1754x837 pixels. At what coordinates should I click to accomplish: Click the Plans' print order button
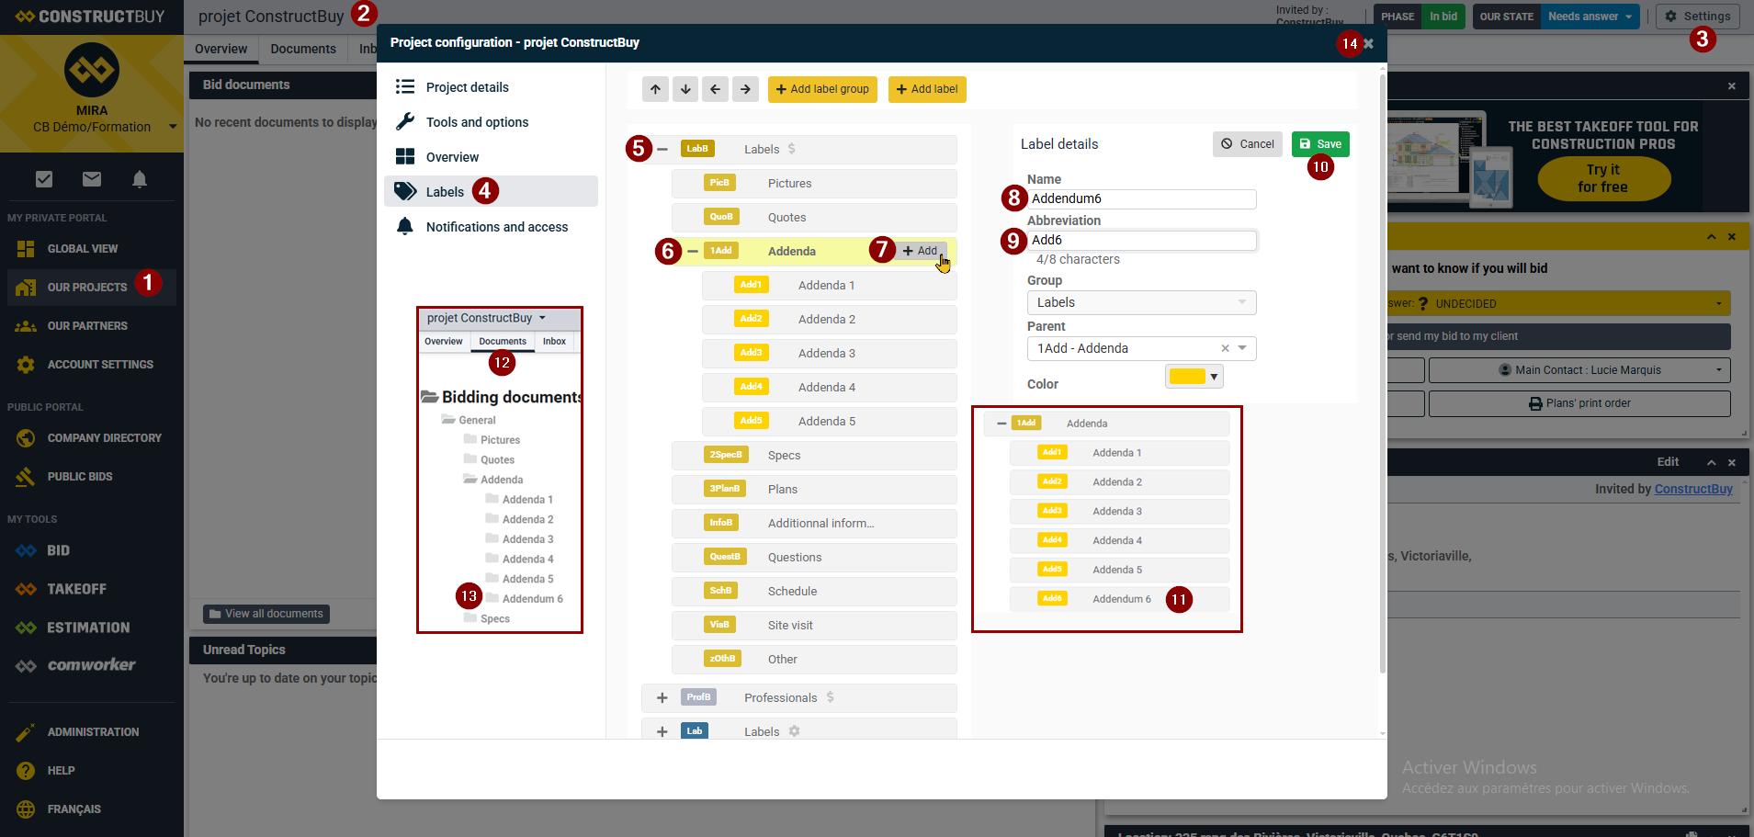click(1579, 403)
